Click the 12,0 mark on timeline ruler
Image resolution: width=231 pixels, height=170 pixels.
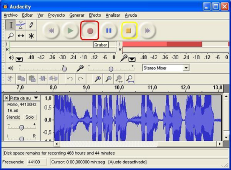(x=185, y=88)
